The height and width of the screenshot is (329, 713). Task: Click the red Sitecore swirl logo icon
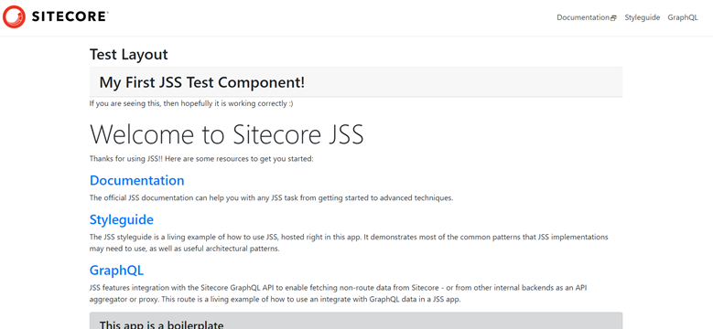click(x=14, y=16)
